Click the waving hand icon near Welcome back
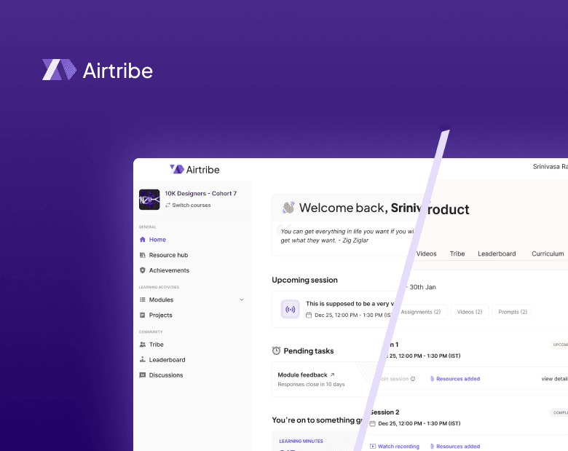The width and height of the screenshot is (568, 451). [x=288, y=208]
